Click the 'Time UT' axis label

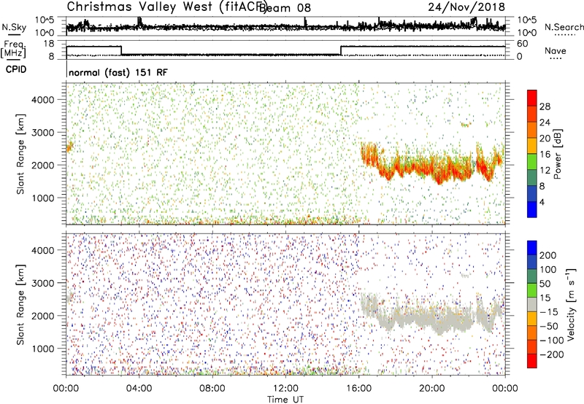click(285, 400)
